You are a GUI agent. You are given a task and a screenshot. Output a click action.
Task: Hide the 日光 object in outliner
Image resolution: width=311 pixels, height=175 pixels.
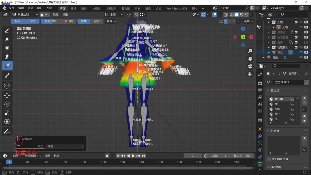[x=301, y=57]
